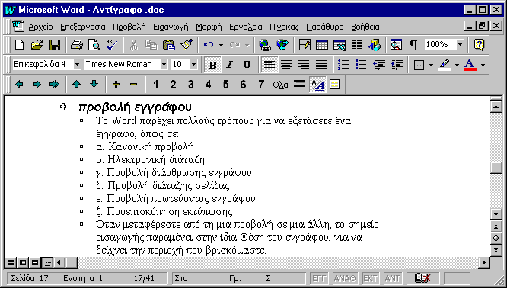This screenshot has height=288, width=507.
Task: Paste from clipboard
Action: tap(168, 45)
